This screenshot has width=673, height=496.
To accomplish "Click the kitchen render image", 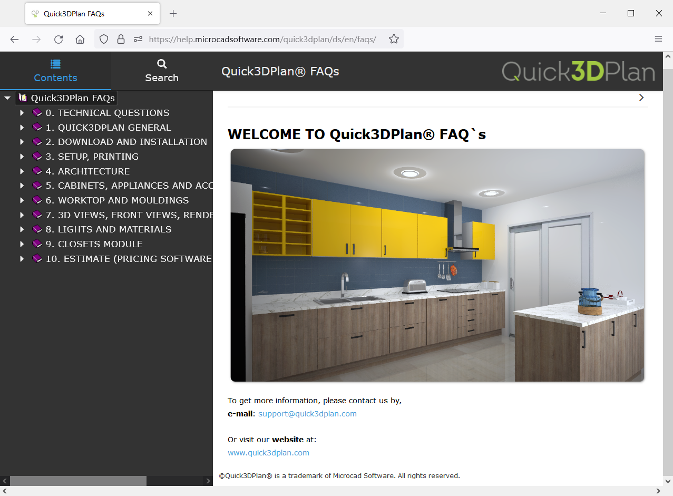I will coord(437,265).
